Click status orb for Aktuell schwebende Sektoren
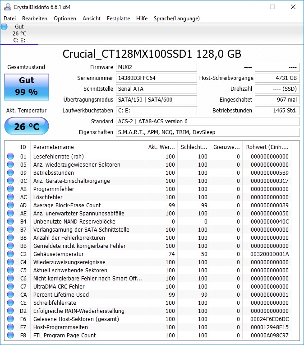Screen dimensions: 304x345 [x=10, y=270]
